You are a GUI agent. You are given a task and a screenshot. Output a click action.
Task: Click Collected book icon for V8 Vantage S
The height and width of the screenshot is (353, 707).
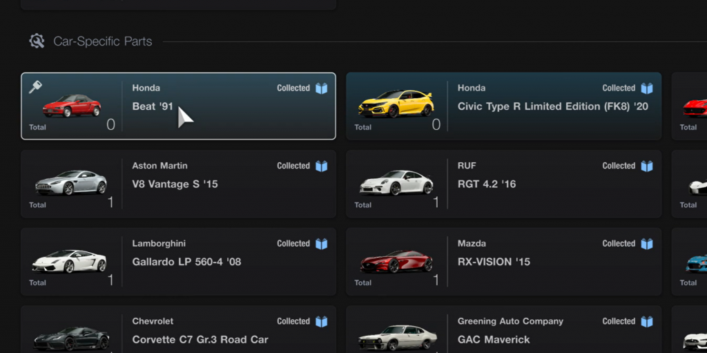click(321, 166)
